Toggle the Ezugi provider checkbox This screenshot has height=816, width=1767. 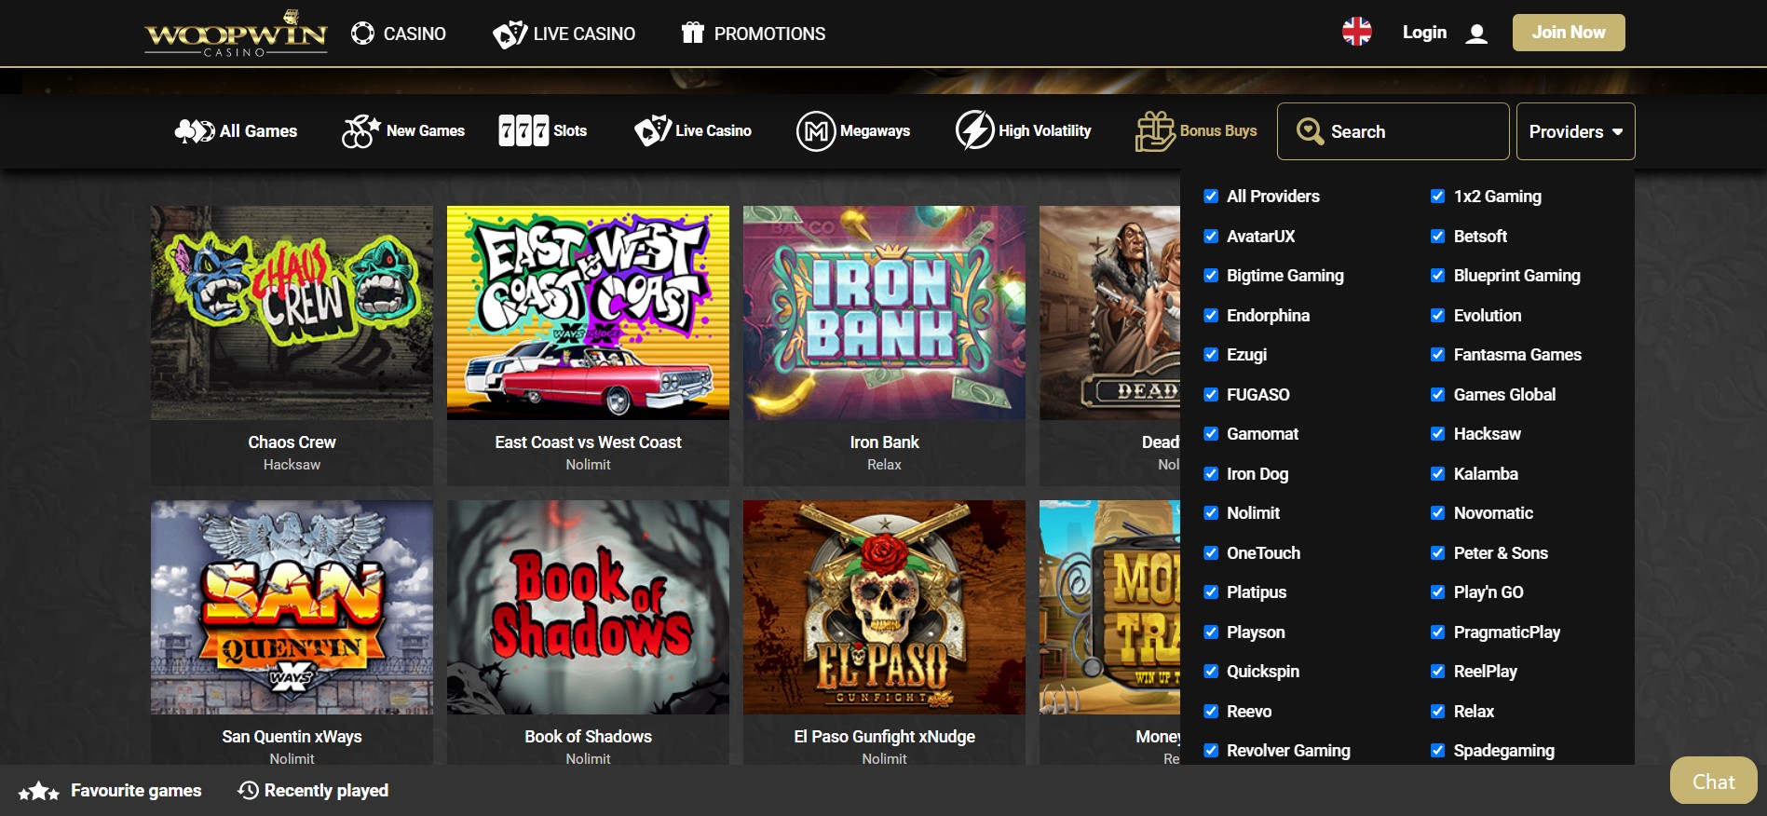tap(1211, 355)
